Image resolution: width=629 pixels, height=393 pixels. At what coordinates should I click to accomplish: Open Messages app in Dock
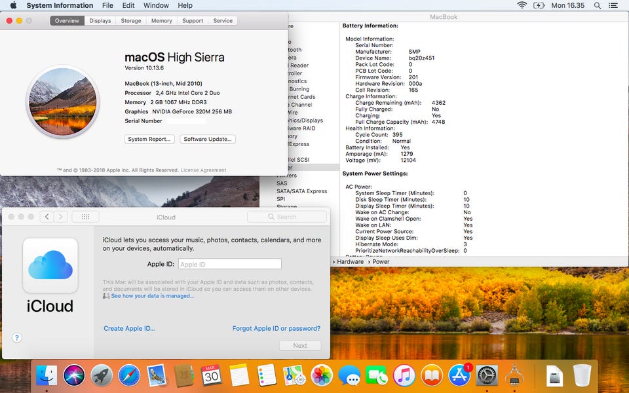pos(349,376)
